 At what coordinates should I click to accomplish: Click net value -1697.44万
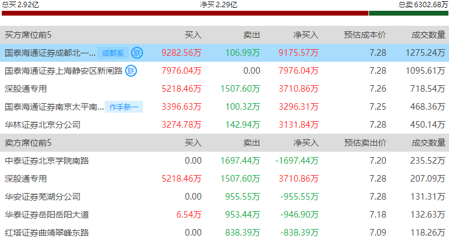click(297, 161)
